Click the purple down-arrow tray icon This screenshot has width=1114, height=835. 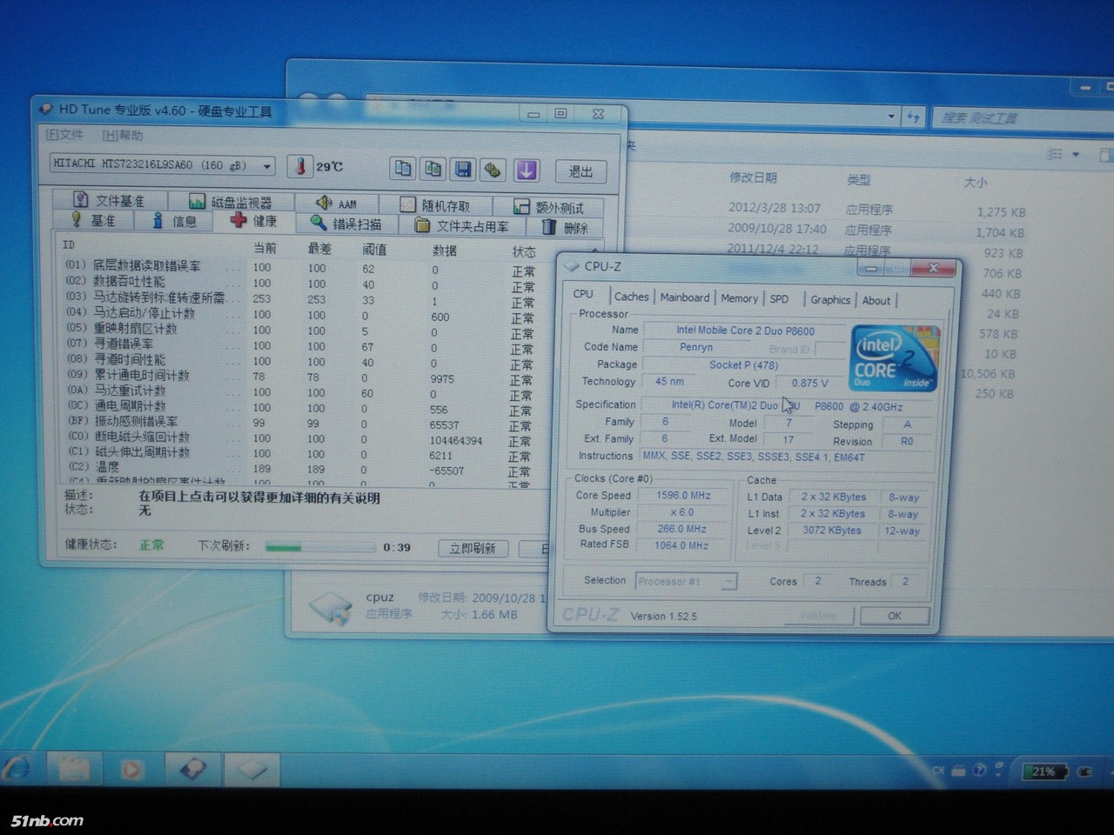[527, 170]
